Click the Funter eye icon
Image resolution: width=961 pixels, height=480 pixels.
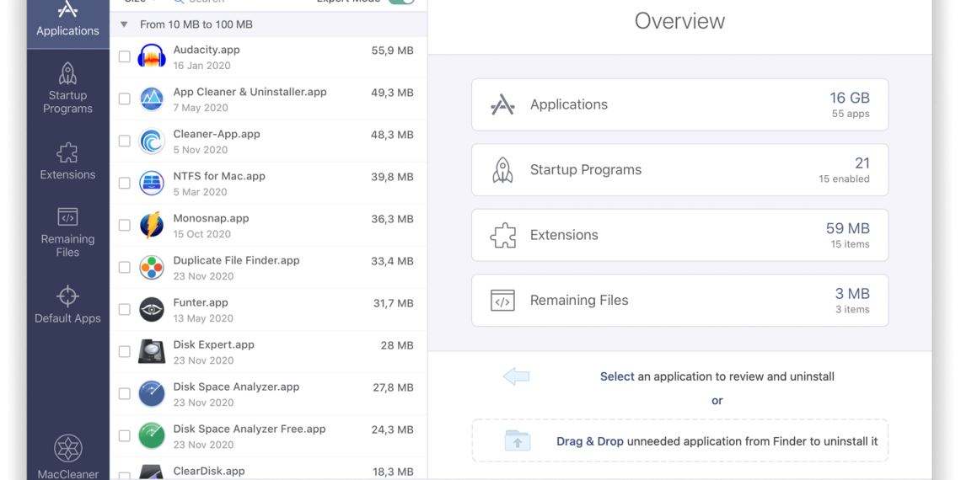click(x=152, y=309)
